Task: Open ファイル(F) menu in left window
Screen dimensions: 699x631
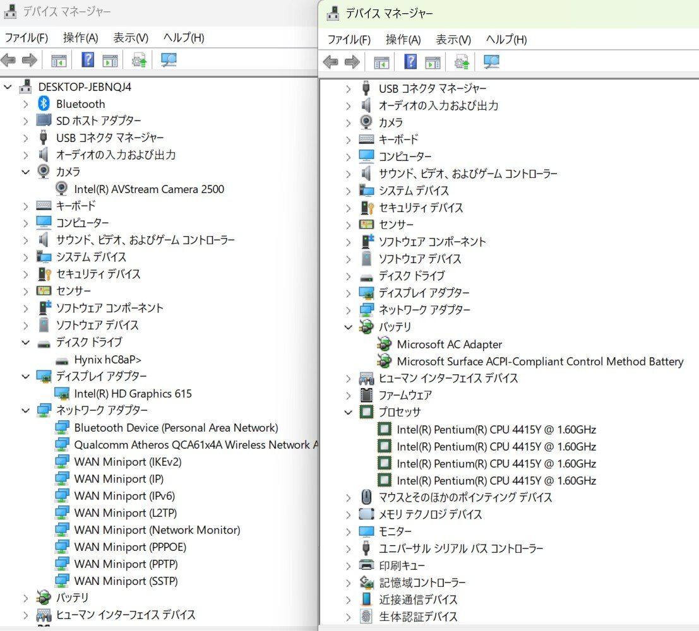Action: [27, 38]
